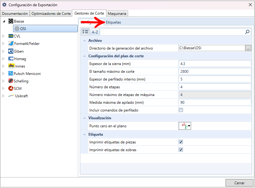Click the property search input field
Viewport: 255px width, 188px height.
click(x=172, y=32)
